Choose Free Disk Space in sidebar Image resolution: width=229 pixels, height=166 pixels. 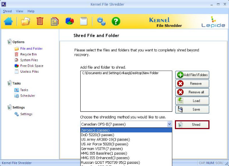[32, 66]
